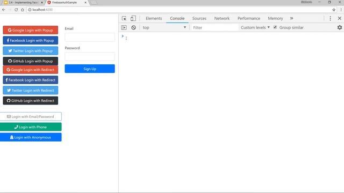Click the localhost address bar
The width and height of the screenshot is (344, 193).
coord(180,10)
